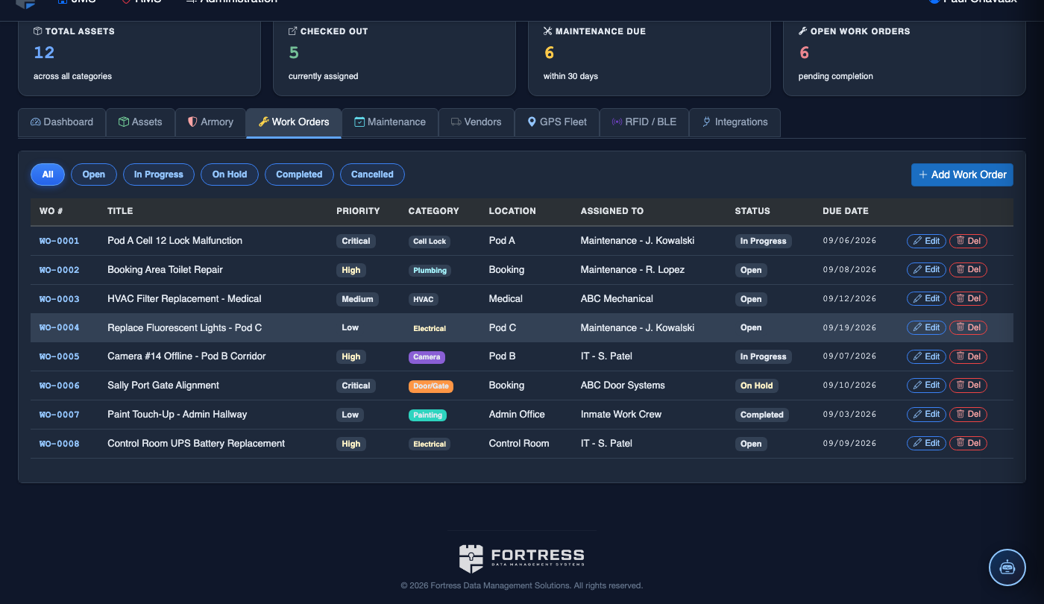Viewport: 1044px width, 604px height.
Task: Delete the Camera #14 Offline order
Action: point(968,356)
